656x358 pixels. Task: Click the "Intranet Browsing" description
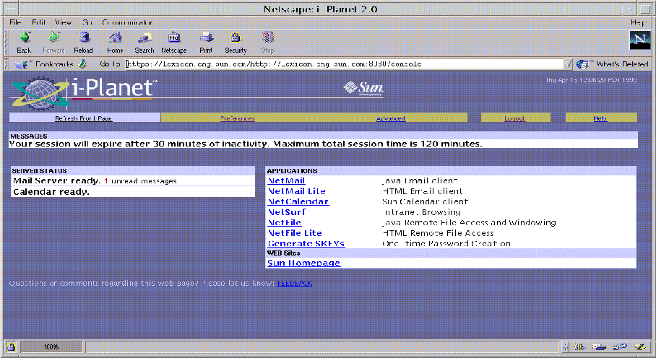tap(422, 212)
